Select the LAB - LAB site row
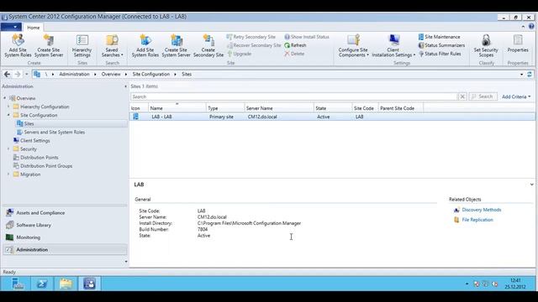 [332, 117]
